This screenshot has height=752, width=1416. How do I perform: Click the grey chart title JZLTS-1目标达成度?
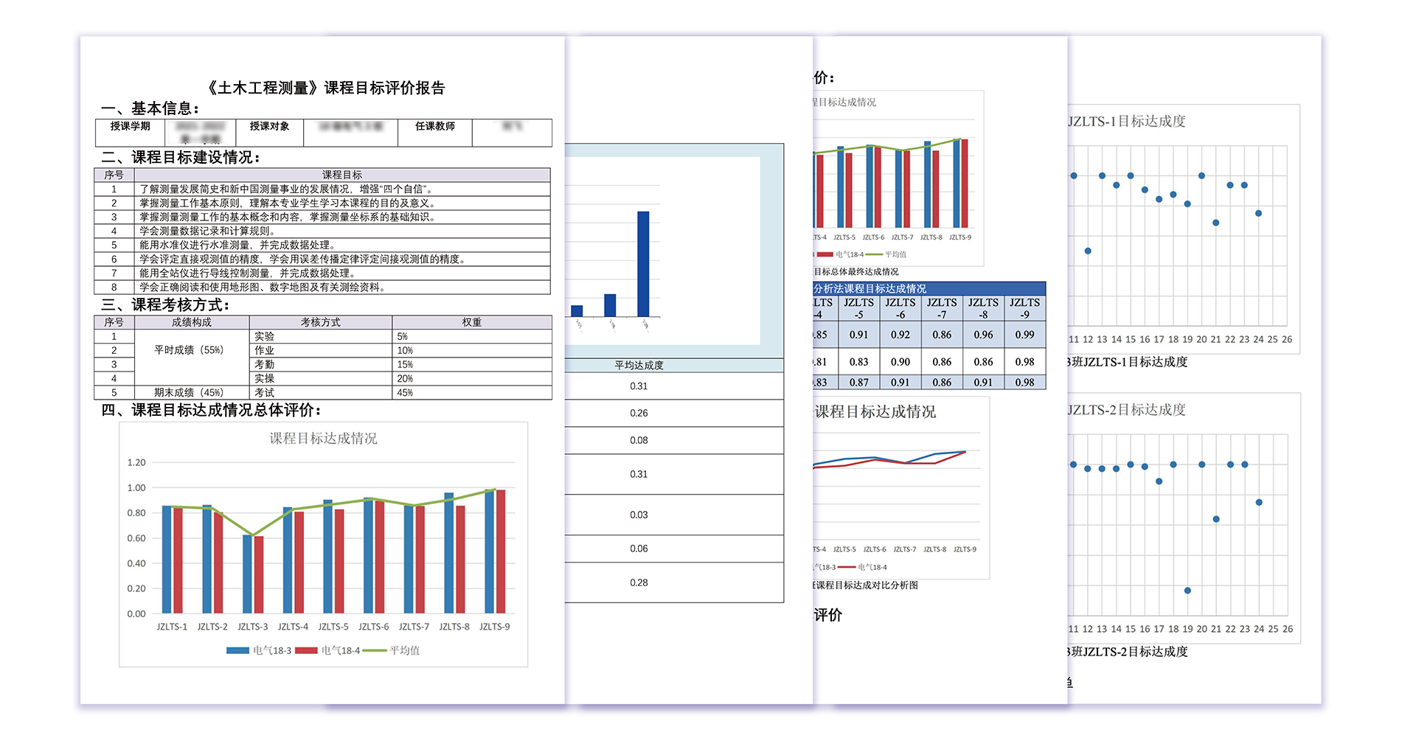pyautogui.click(x=1127, y=122)
